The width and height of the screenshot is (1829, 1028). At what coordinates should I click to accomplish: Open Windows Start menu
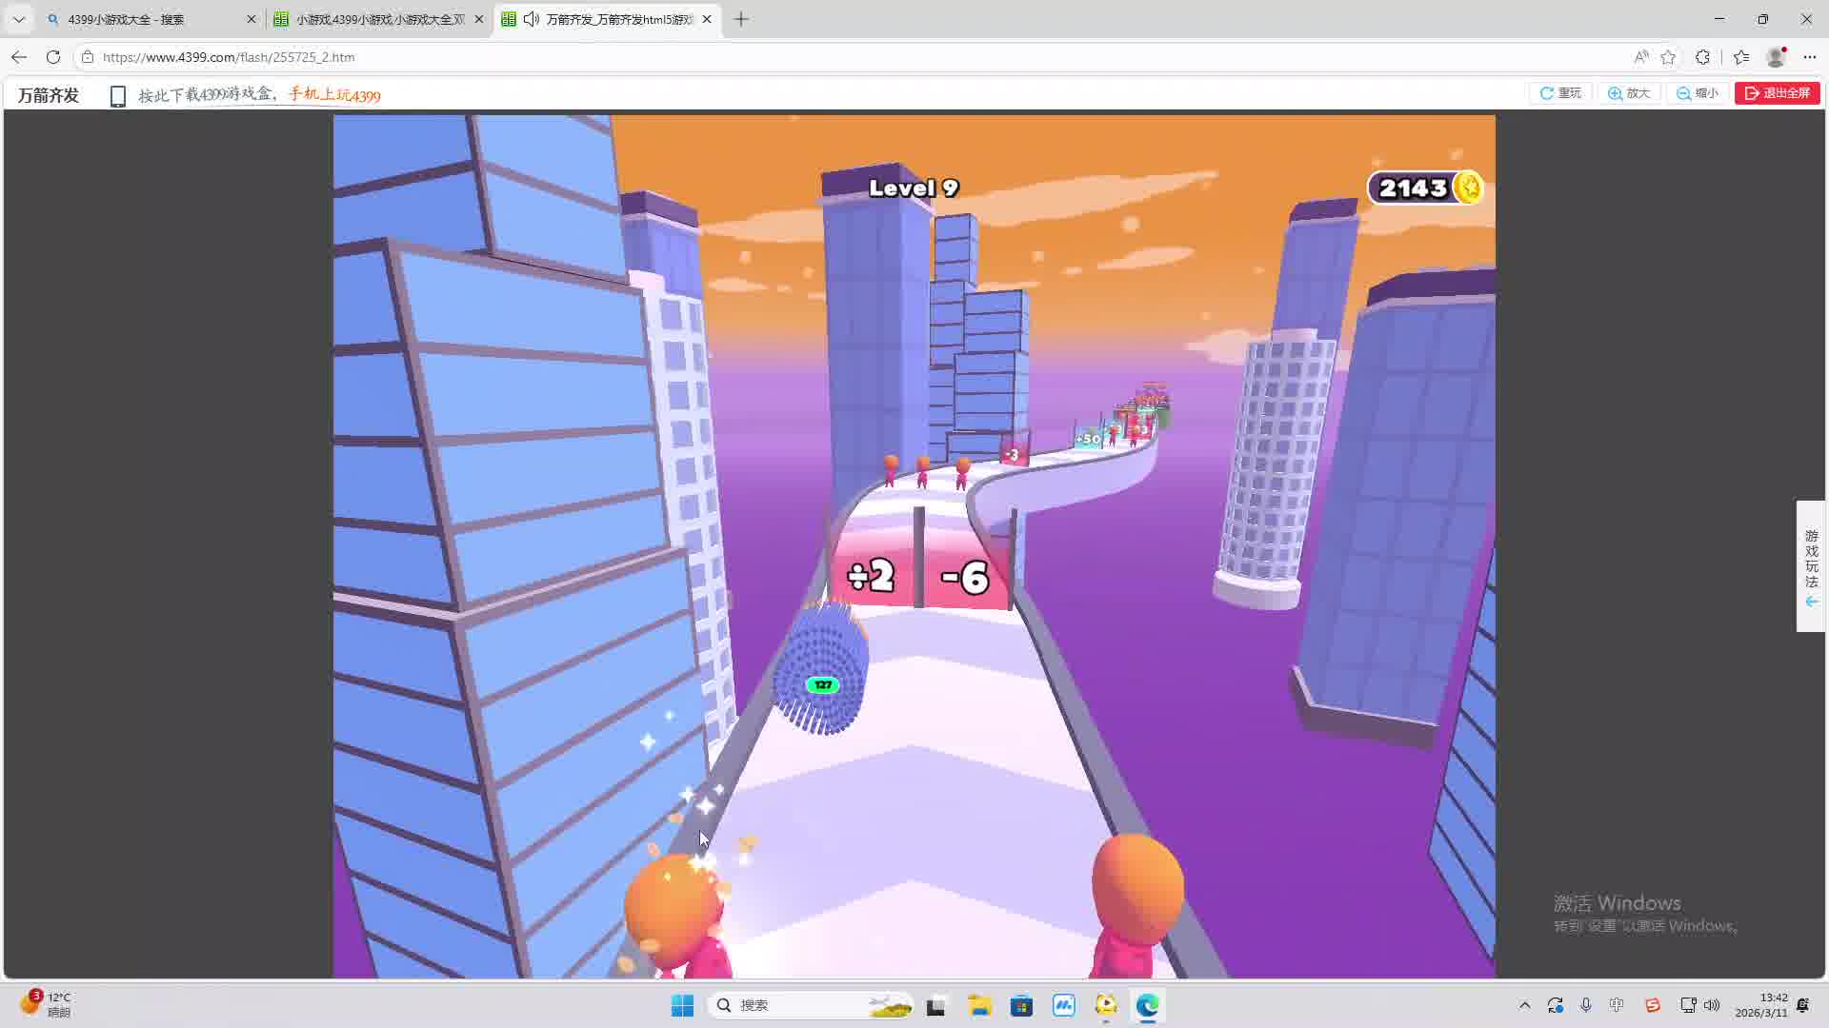click(682, 1005)
